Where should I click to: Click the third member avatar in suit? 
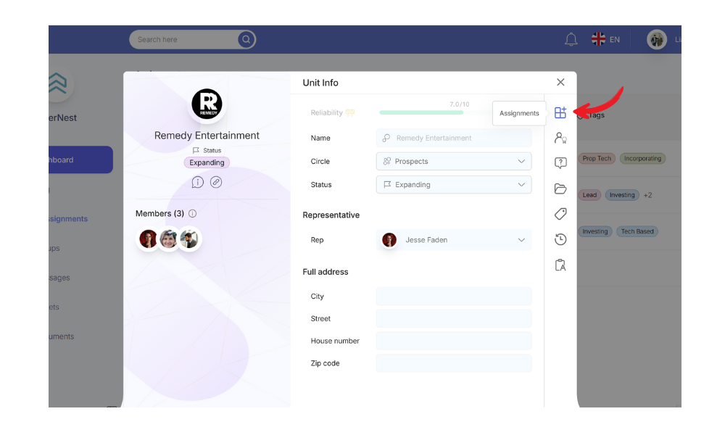189,239
